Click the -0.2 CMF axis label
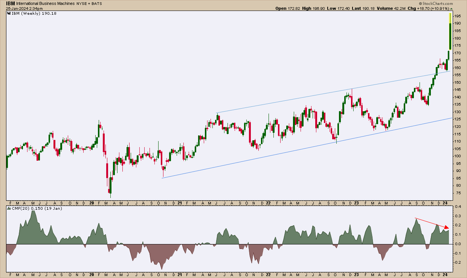The image size is (467, 278). 457,262
